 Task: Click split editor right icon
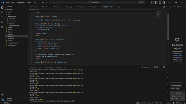coord(164,7)
